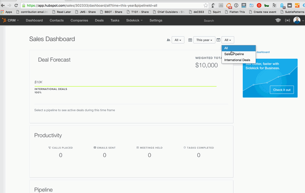This screenshot has height=193, width=305.
Task: Click the circled exclamation extension icon
Action: coord(236,5)
